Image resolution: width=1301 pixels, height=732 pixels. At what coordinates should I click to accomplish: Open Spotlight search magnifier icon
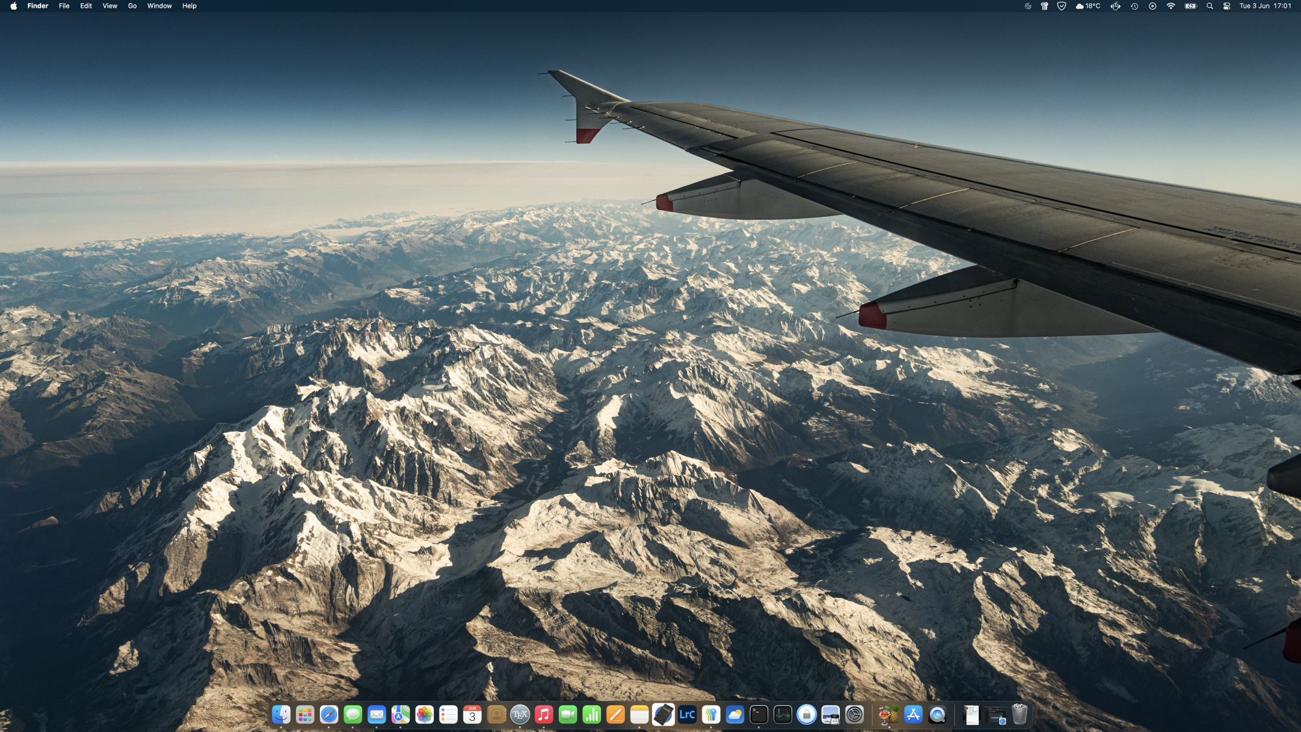pos(1209,6)
